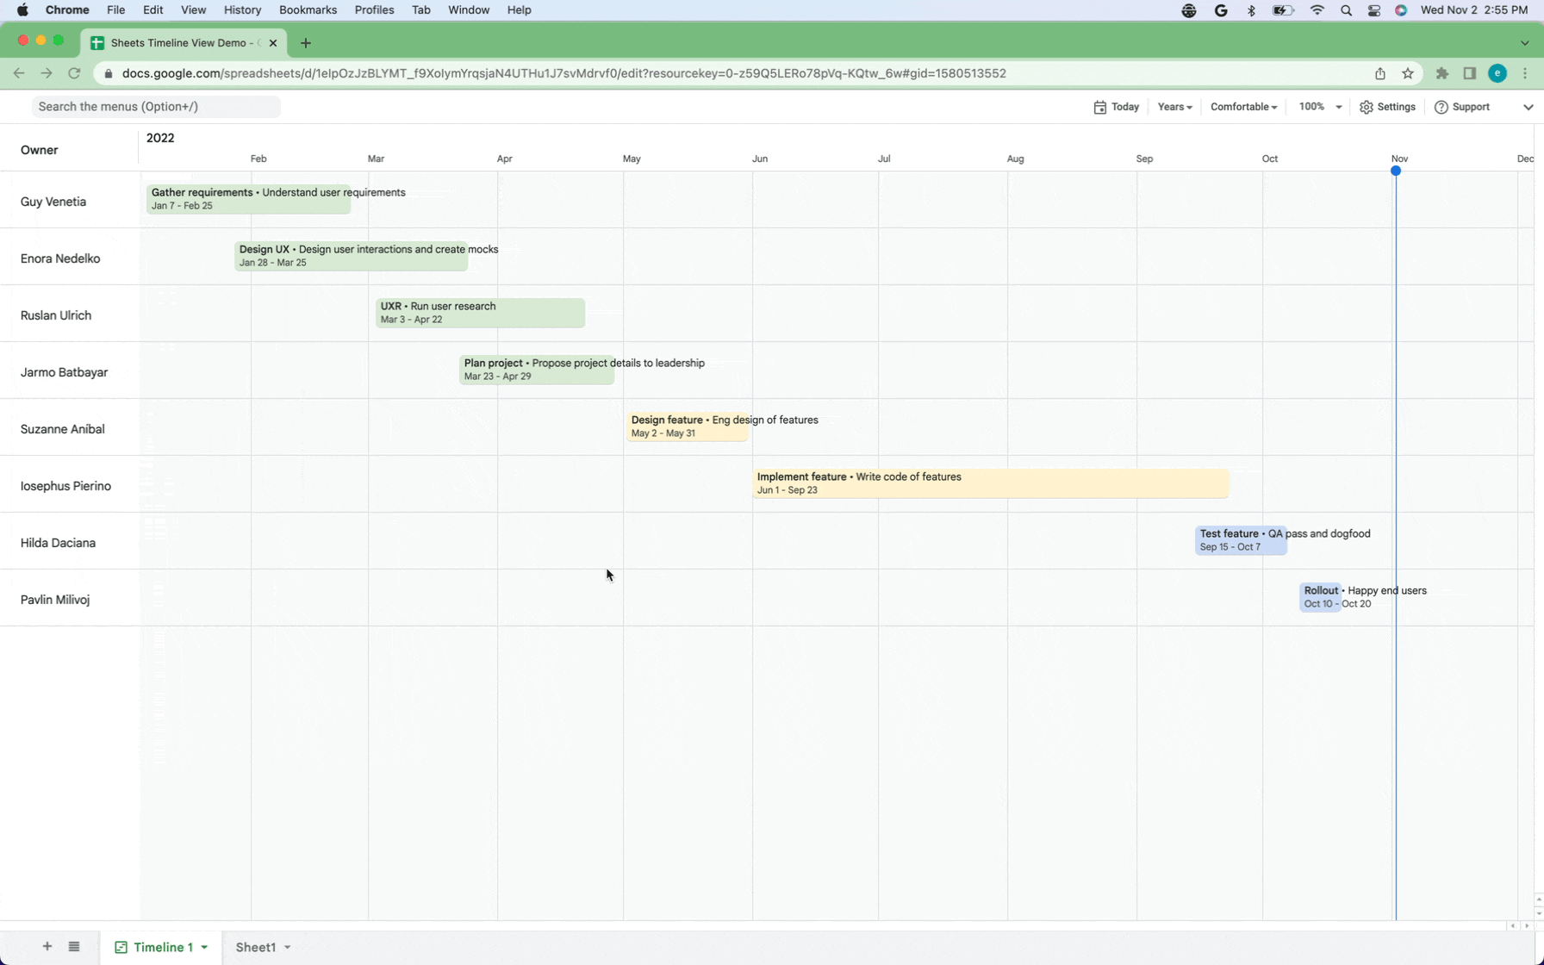The width and height of the screenshot is (1544, 965).
Task: Open the 100% zoom dropdown
Action: (1317, 107)
